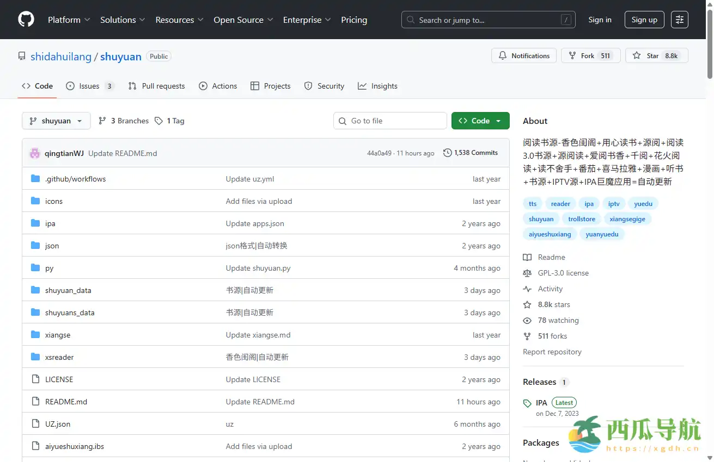This screenshot has width=714, height=462.
Task: Click the Sign up button
Action: click(644, 20)
